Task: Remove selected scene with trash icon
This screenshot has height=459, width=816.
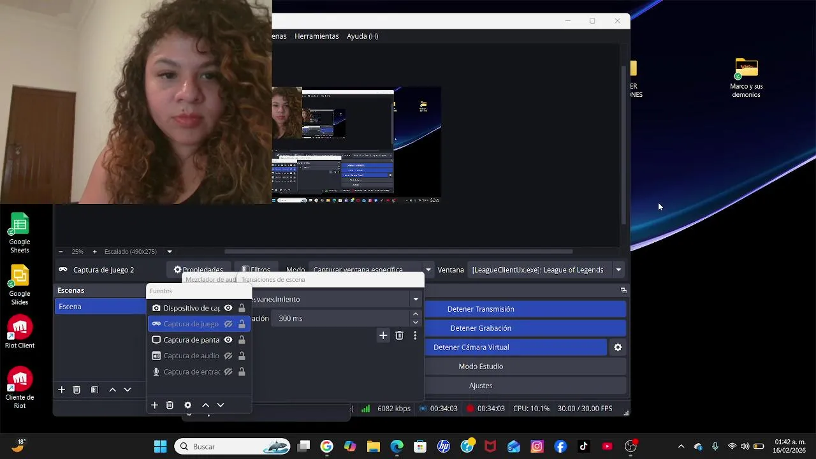Action: [76, 390]
